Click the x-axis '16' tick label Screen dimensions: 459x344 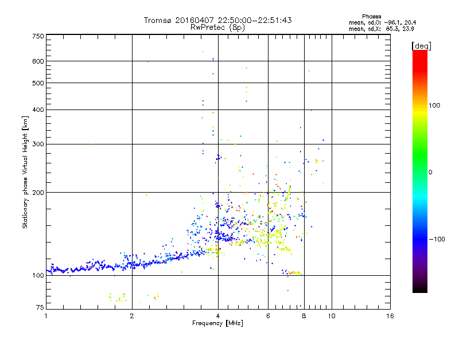[x=390, y=316]
